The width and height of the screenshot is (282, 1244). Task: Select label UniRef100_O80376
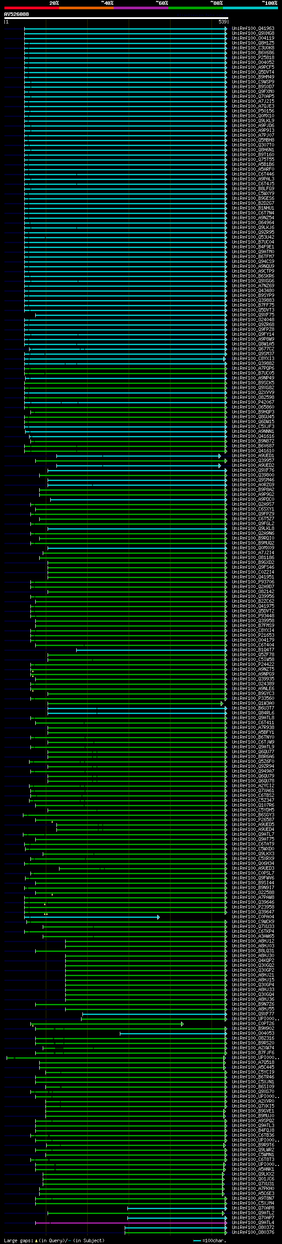[253, 1232]
